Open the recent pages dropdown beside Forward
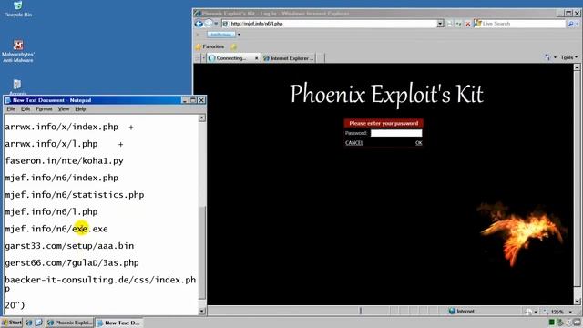This screenshot has width=583, height=328. 216,24
